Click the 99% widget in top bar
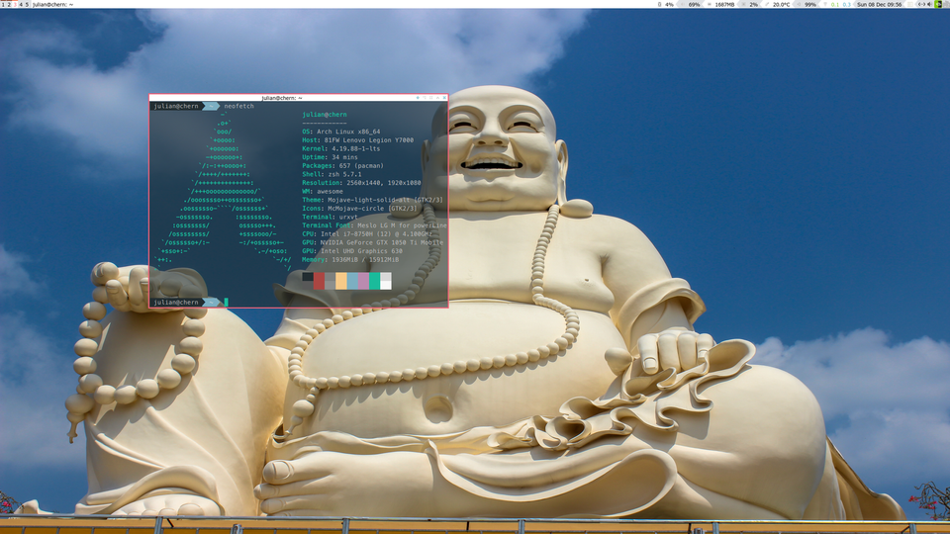The width and height of the screenshot is (950, 534). pyautogui.click(x=807, y=4)
